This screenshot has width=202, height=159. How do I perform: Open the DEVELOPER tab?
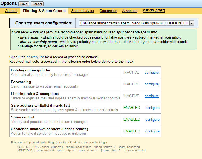coord(154,11)
